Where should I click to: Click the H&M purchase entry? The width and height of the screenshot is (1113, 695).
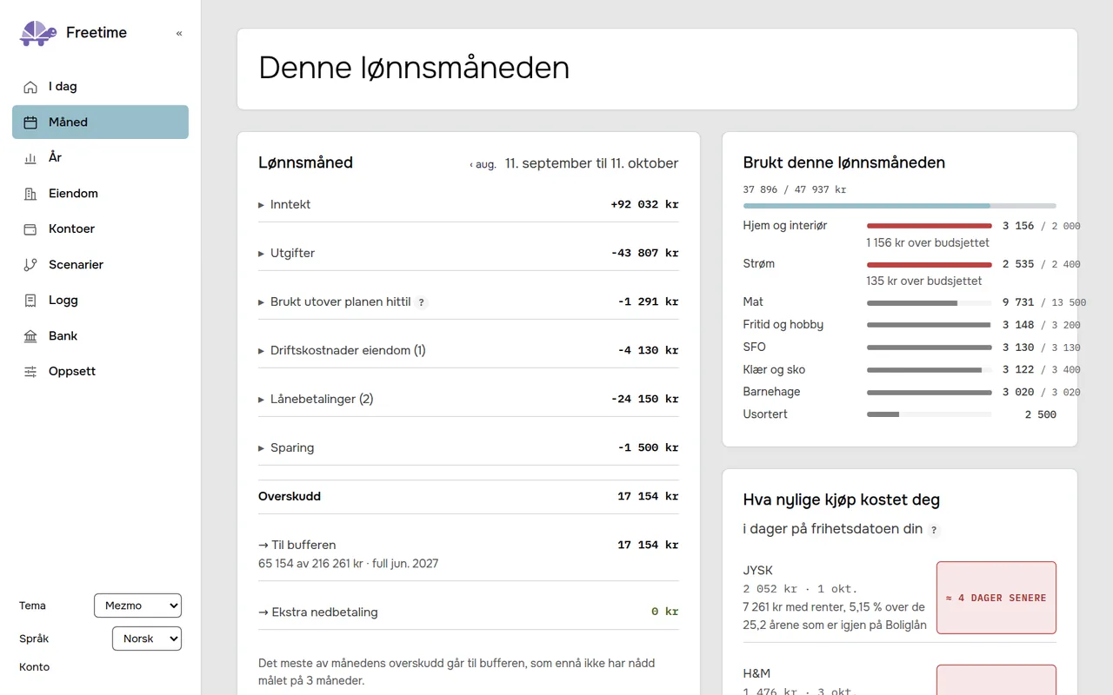[900, 680]
